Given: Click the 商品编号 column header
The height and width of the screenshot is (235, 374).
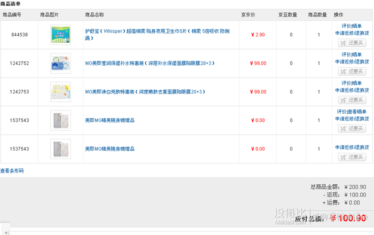Looking at the screenshot, I should click(12, 15).
